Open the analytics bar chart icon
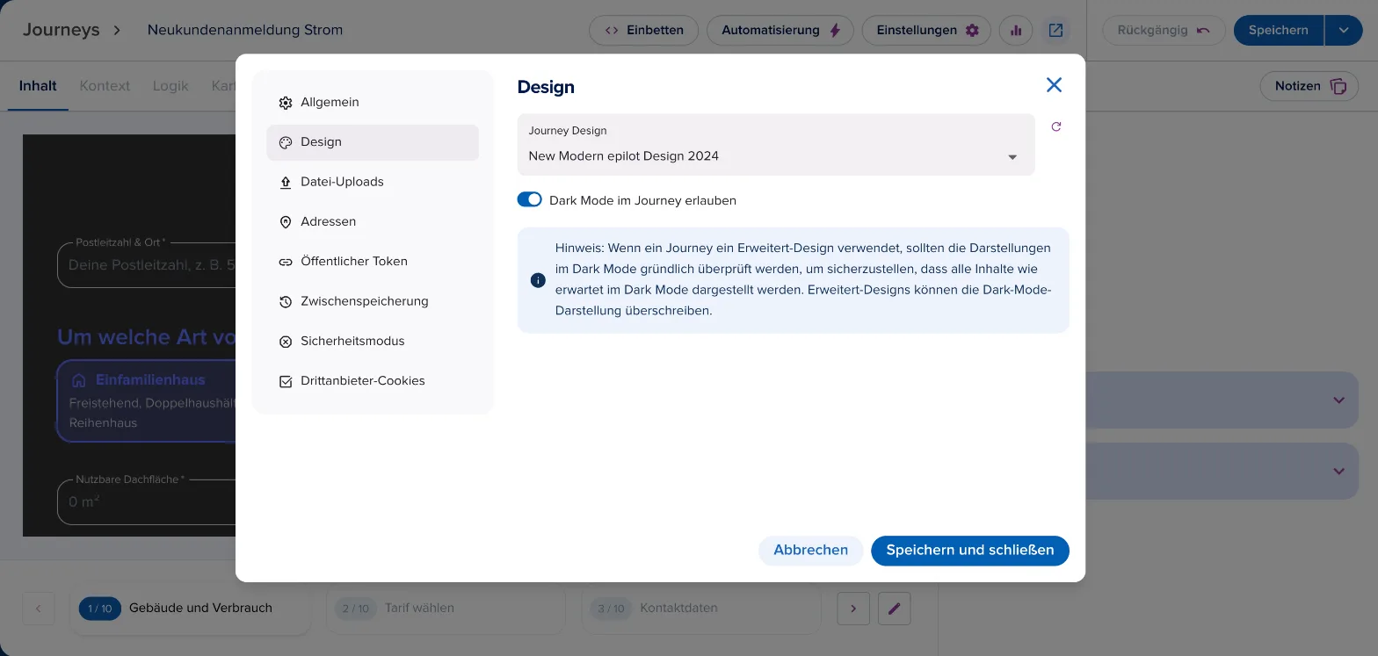Image resolution: width=1378 pixels, height=656 pixels. click(x=1016, y=30)
